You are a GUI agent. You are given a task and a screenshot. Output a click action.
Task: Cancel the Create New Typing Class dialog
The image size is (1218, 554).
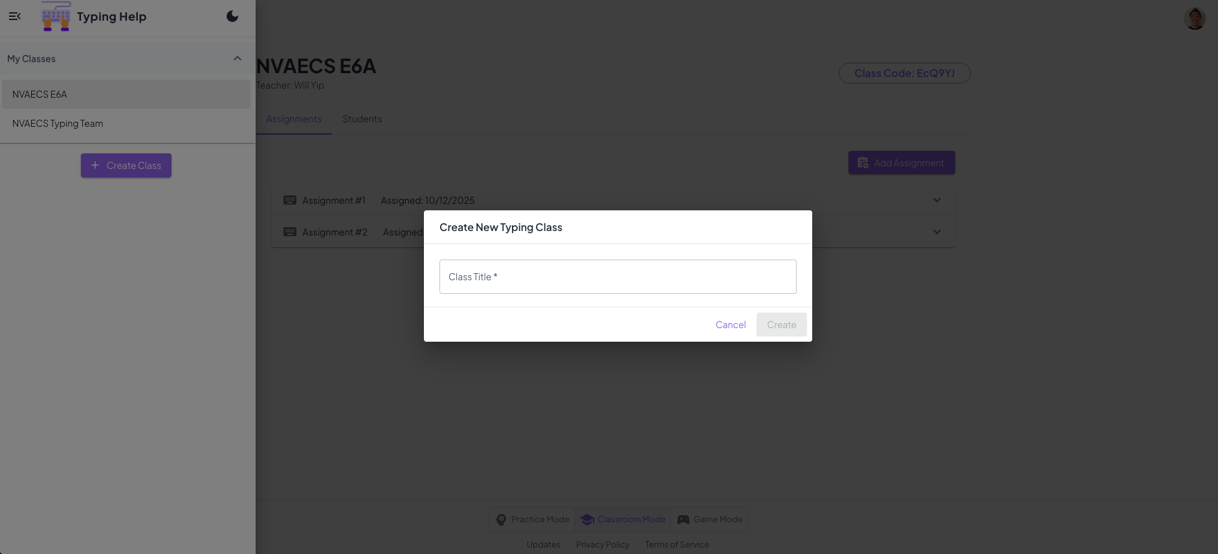[x=731, y=325]
